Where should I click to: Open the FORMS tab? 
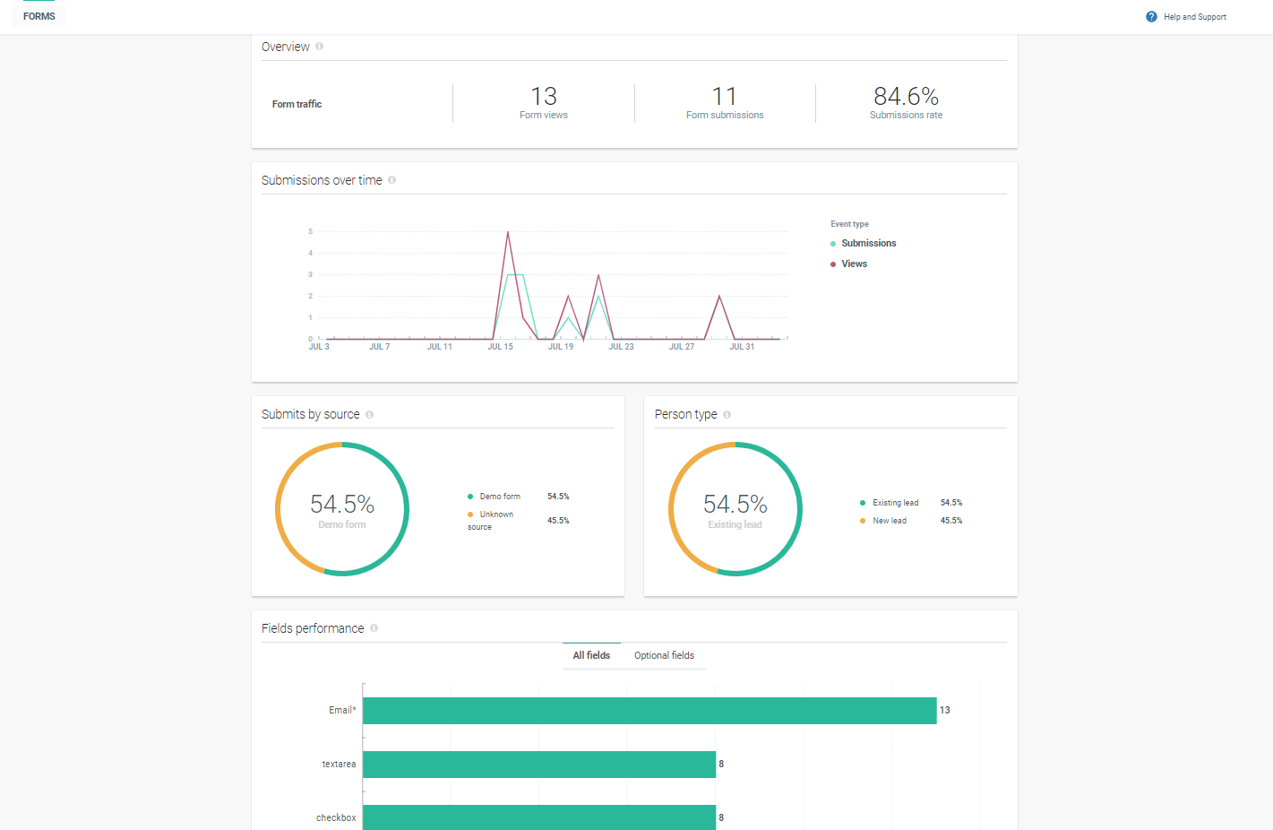click(39, 16)
